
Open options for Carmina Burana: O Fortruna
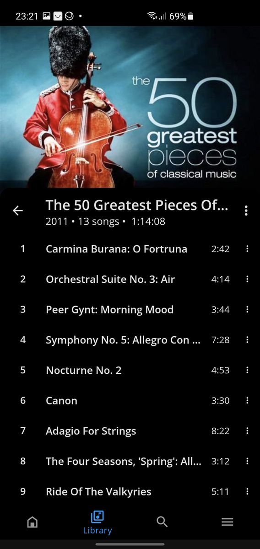point(247,249)
